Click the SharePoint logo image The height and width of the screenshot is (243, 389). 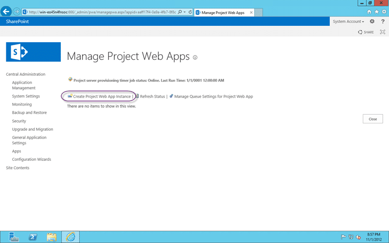click(x=33, y=52)
